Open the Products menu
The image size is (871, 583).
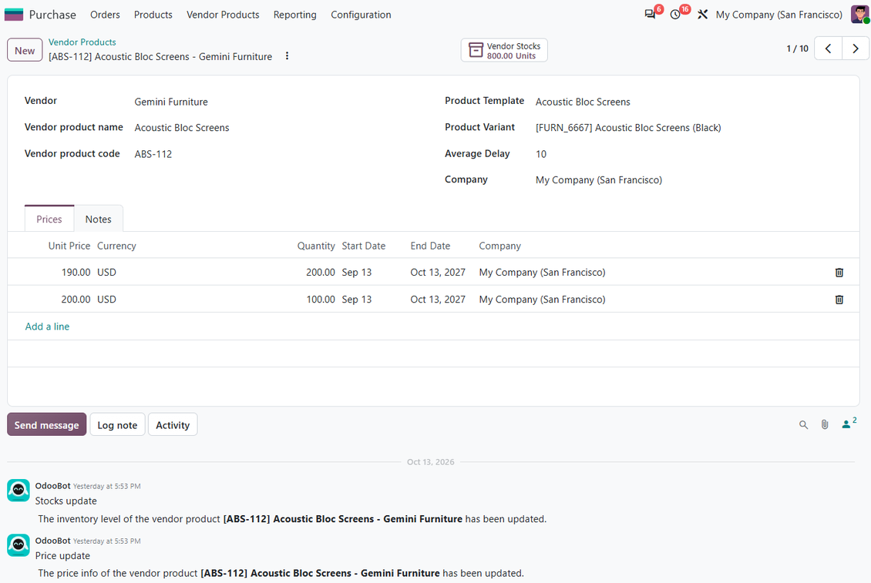click(153, 15)
